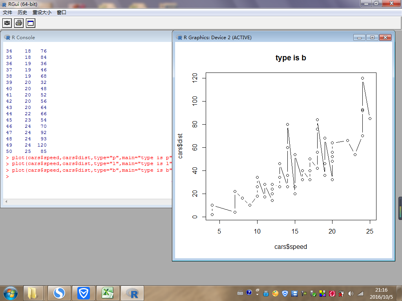Click the left arrow of console horizontal scrollbar
This screenshot has height=301, width=402.
coord(6,202)
